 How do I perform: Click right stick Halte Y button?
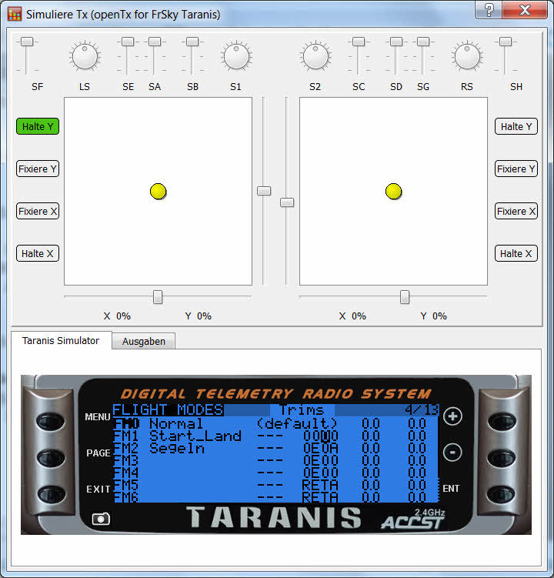[516, 126]
